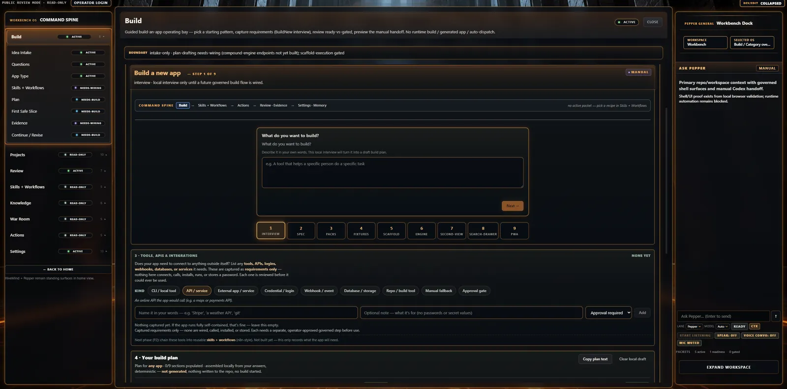Image resolution: width=787 pixels, height=389 pixels.
Task: Click Operator Login
Action: 91,3
